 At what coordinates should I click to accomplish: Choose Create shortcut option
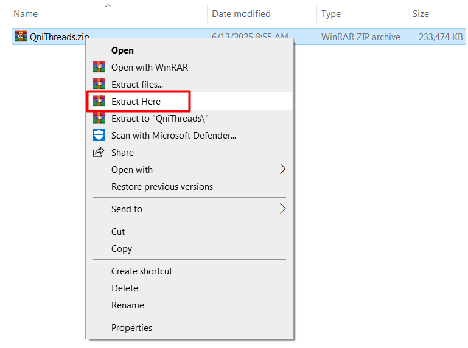[x=142, y=271]
